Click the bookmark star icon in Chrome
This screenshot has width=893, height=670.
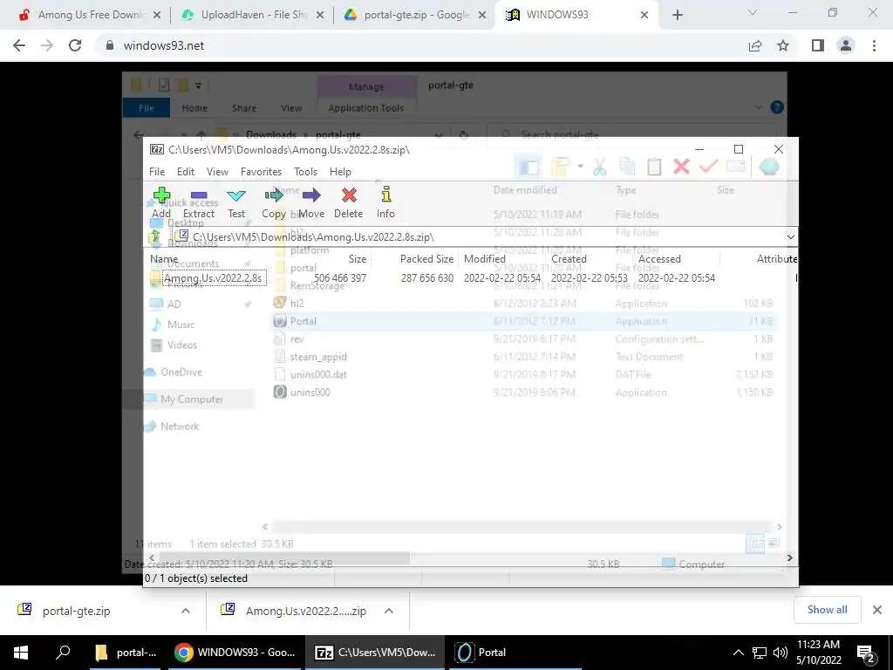tap(783, 45)
